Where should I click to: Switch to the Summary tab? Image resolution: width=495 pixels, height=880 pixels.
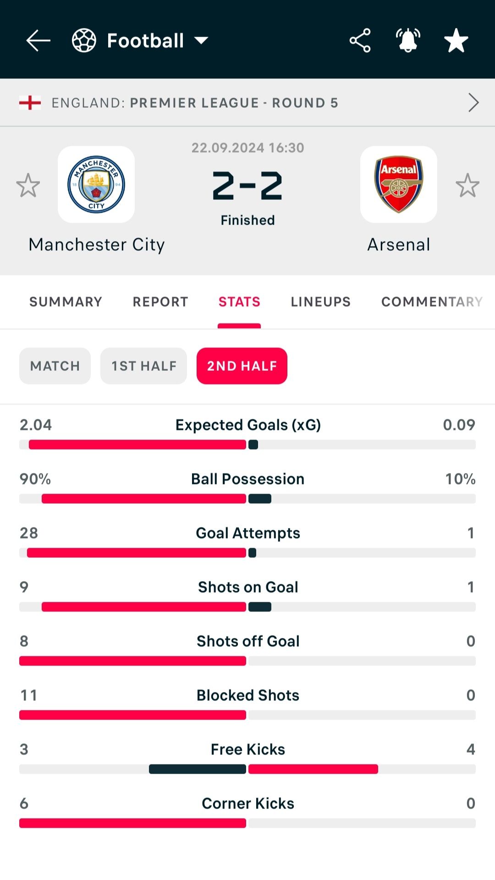point(66,302)
